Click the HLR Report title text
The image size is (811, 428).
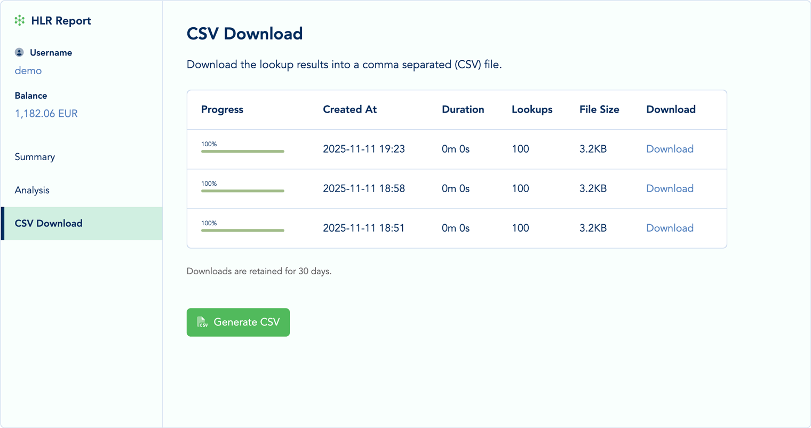pos(61,21)
